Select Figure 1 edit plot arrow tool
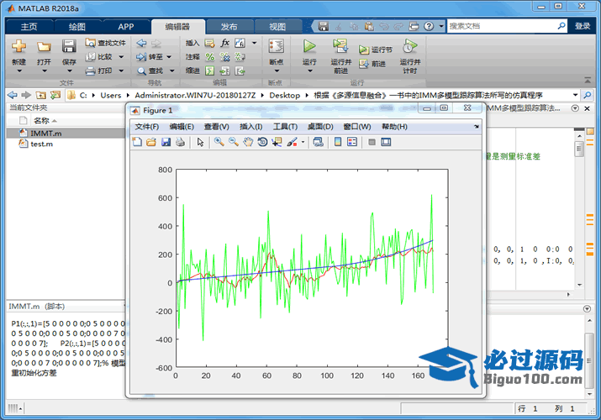This screenshot has width=601, height=420. tap(200, 142)
